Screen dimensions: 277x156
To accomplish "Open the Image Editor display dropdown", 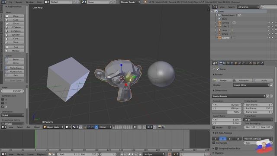I will [x=251, y=85].
